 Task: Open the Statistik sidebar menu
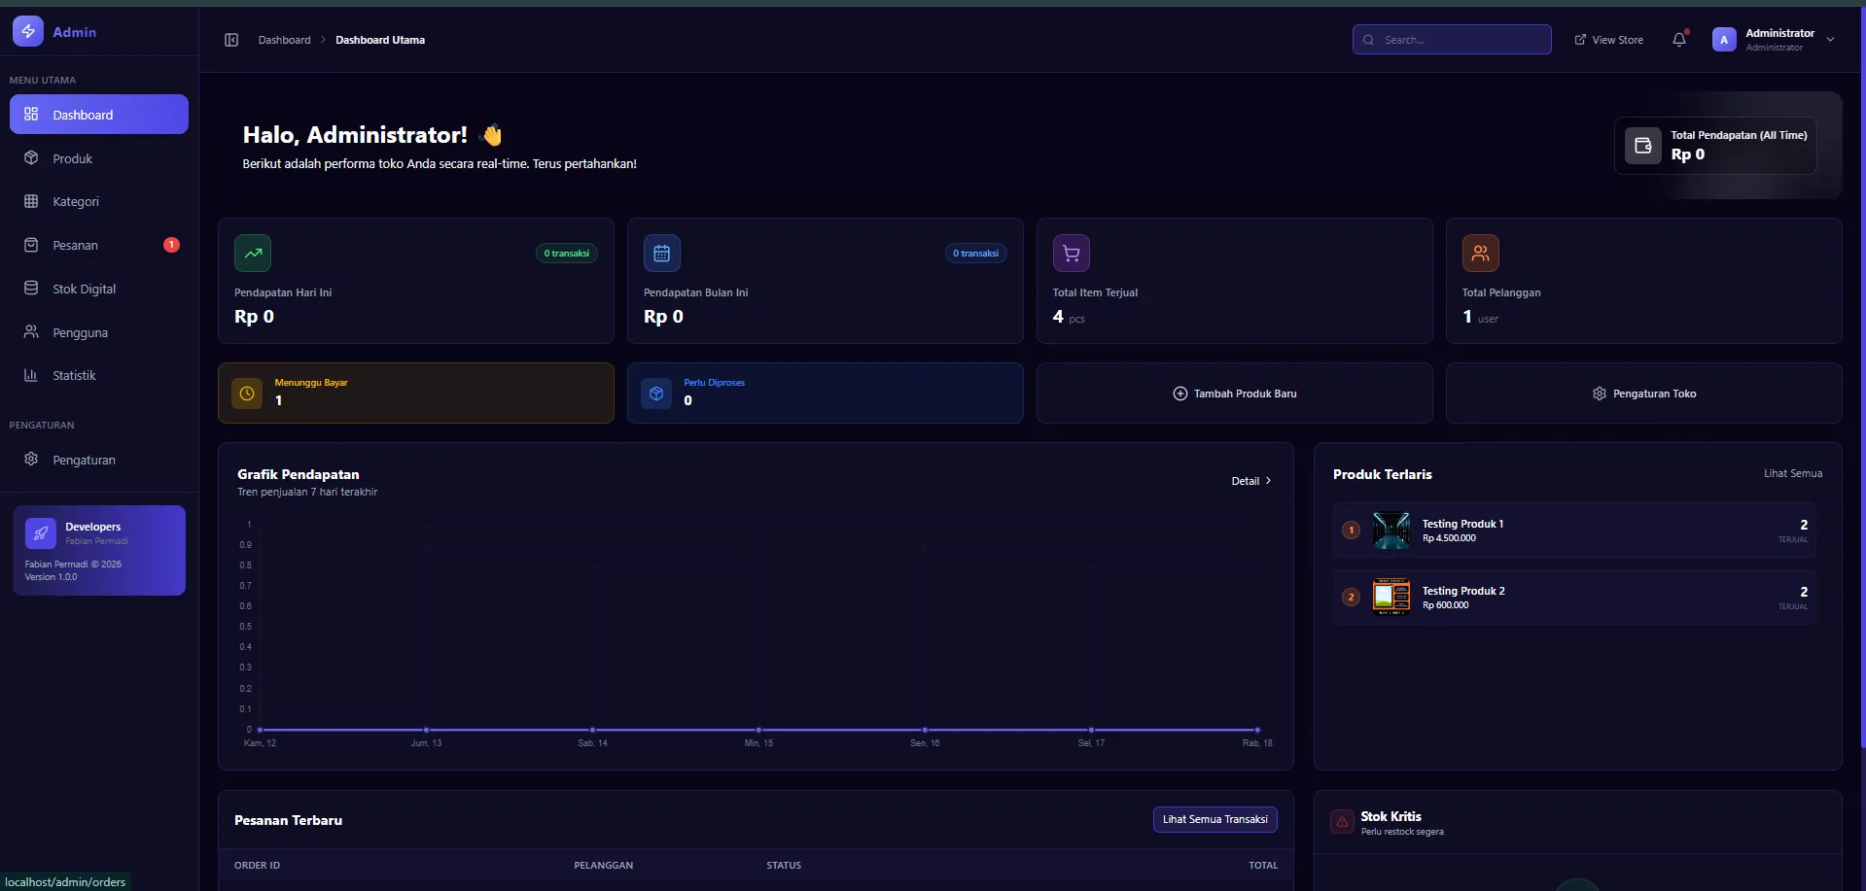point(74,375)
